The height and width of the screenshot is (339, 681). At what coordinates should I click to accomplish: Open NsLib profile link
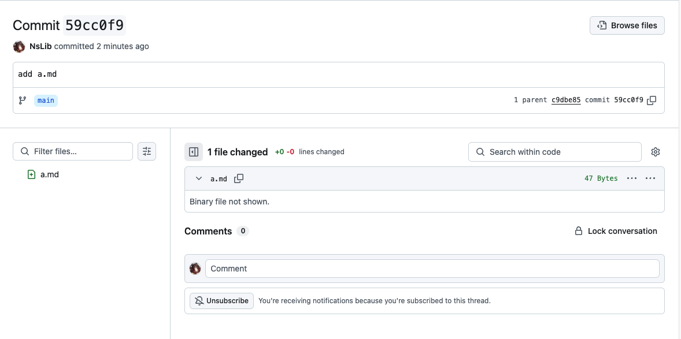40,46
